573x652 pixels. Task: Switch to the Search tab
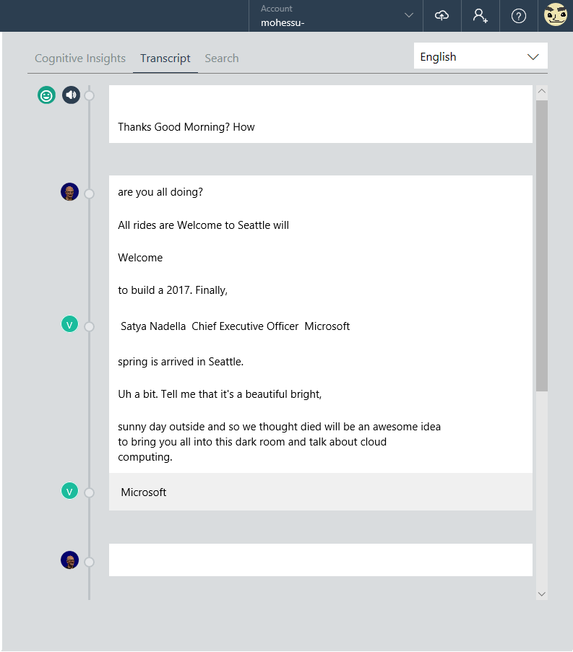222,58
